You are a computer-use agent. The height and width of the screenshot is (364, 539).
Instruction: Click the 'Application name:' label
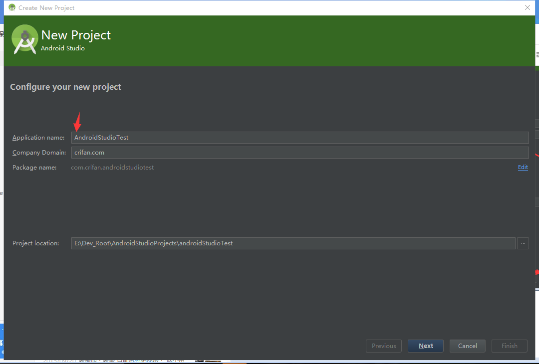[38, 137]
